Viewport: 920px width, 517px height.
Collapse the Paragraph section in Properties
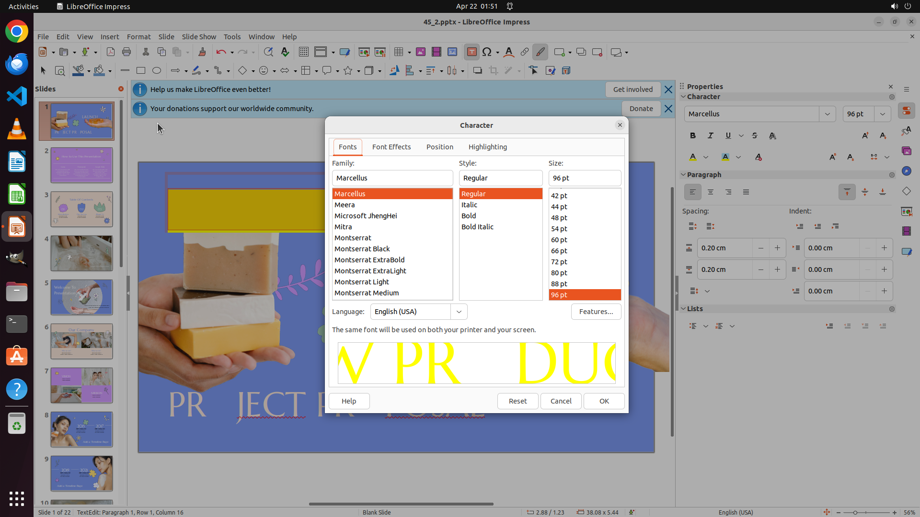tap(683, 175)
